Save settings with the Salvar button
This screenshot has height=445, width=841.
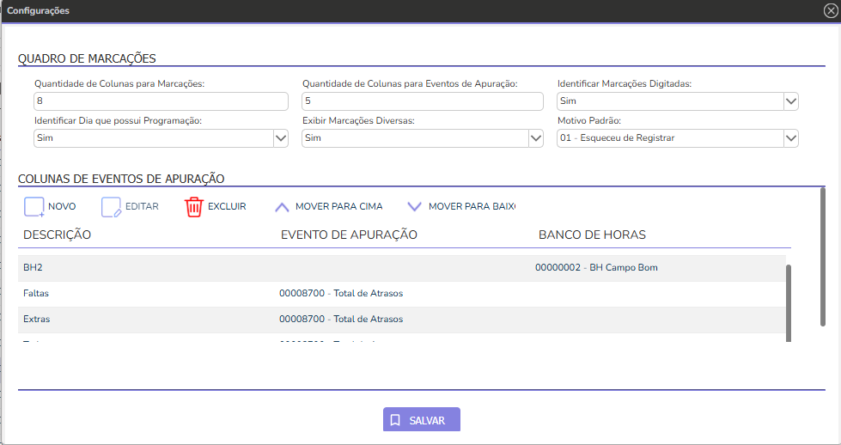[422, 420]
